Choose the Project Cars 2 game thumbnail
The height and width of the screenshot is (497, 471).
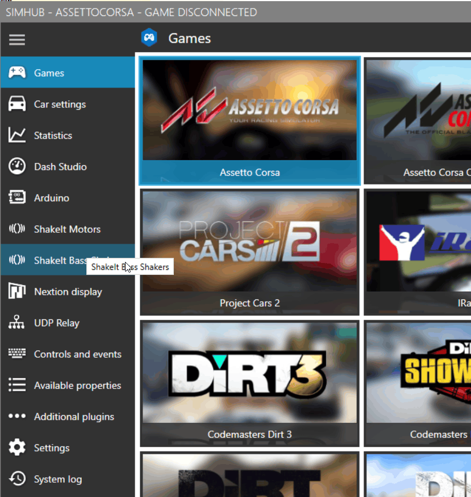(249, 241)
